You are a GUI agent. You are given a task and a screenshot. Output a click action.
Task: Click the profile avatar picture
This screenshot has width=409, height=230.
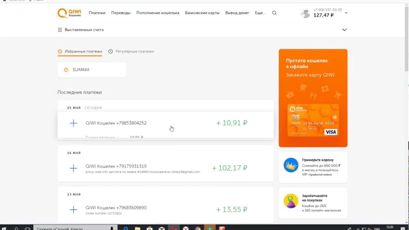point(305,13)
